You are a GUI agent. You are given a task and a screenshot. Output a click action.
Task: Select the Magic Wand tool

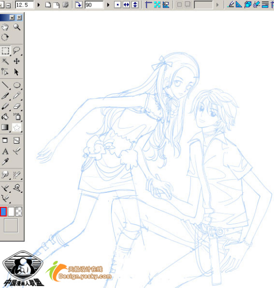(5, 61)
